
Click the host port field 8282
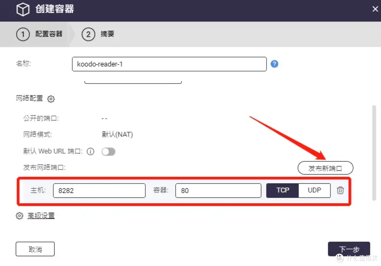click(99, 191)
